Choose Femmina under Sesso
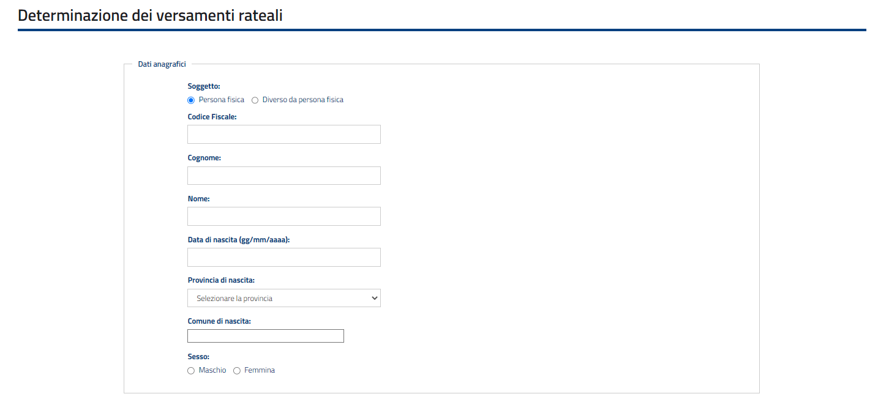 [237, 371]
